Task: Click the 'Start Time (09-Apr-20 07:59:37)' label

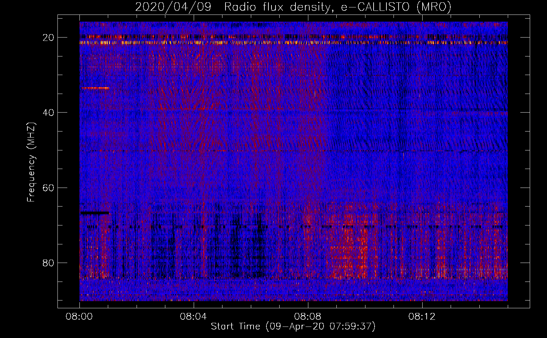Action: pyautogui.click(x=293, y=327)
